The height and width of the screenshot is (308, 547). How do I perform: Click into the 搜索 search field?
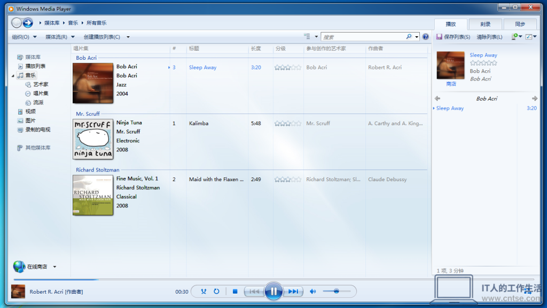(363, 37)
